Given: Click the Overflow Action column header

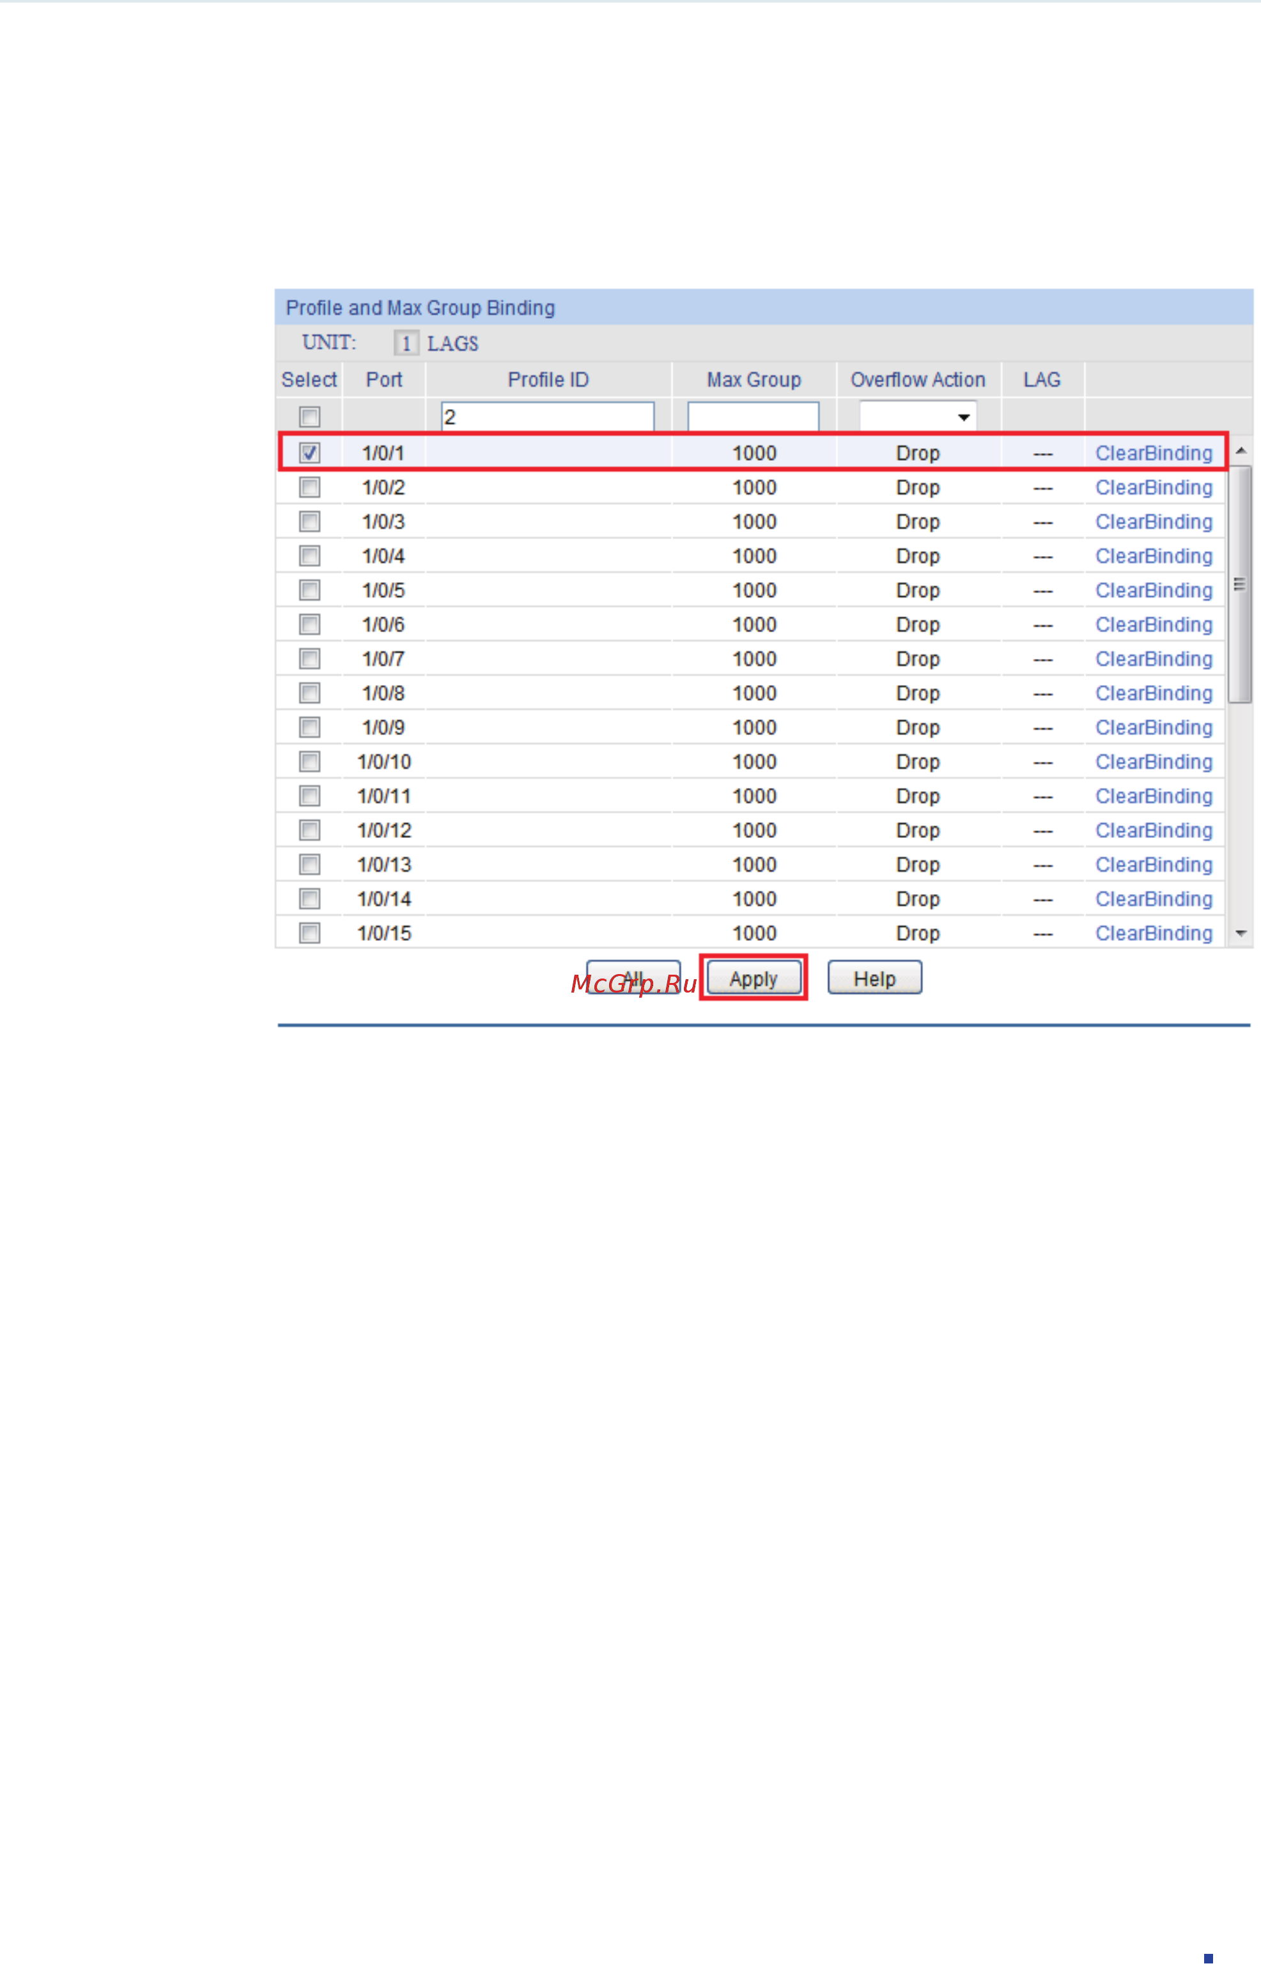Looking at the screenshot, I should [x=918, y=380].
